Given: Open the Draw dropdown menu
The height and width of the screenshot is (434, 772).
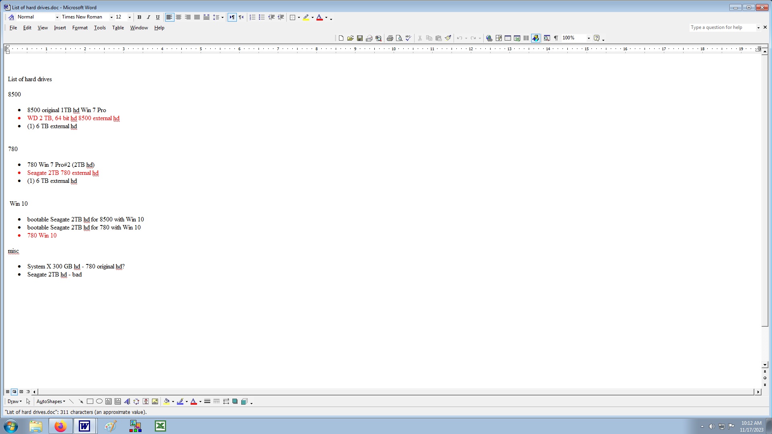Looking at the screenshot, I should 14,401.
